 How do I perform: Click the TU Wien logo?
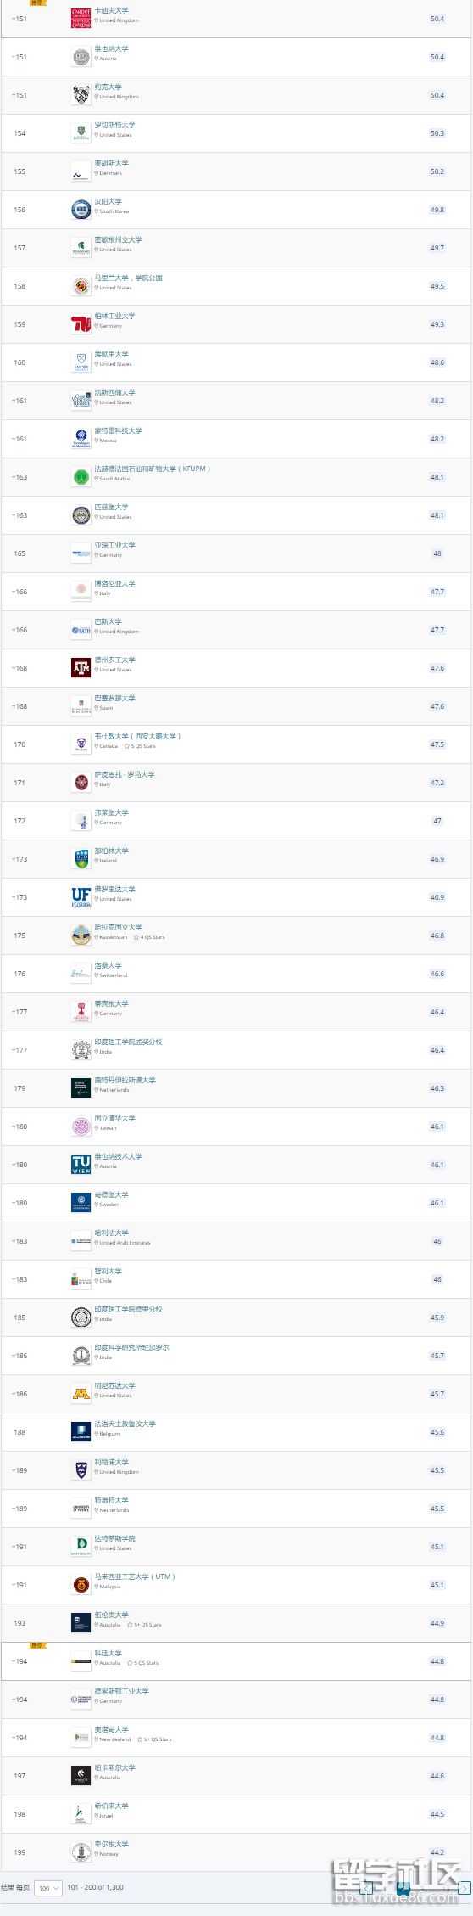(x=81, y=1165)
